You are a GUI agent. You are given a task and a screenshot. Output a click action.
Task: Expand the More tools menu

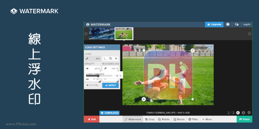[x=207, y=119]
